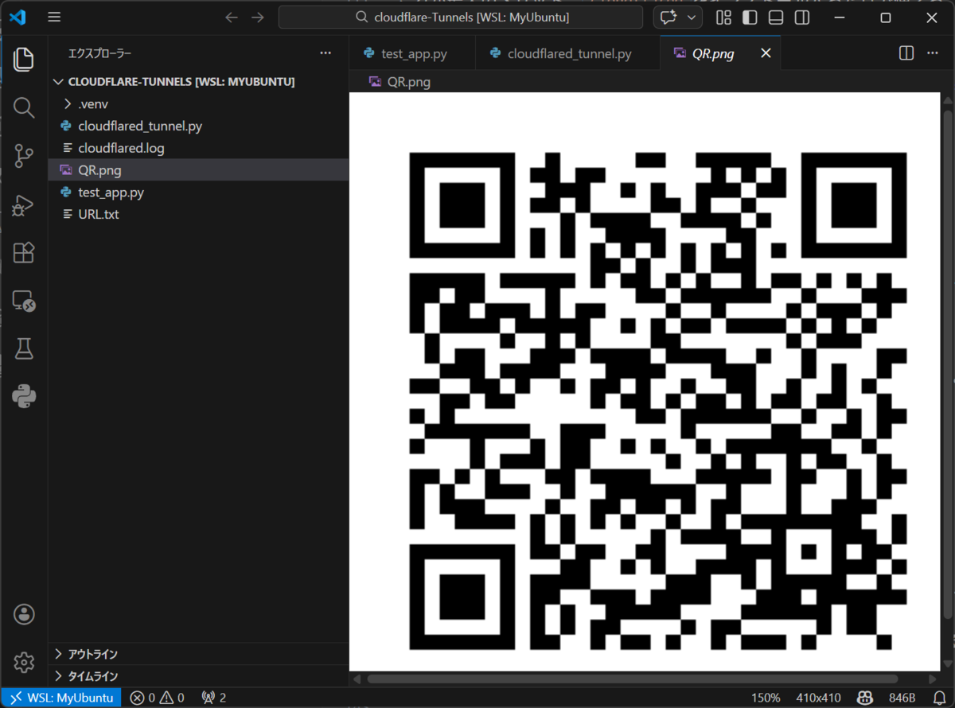
Task: Click the 150% zoom level status item
Action: tap(765, 698)
